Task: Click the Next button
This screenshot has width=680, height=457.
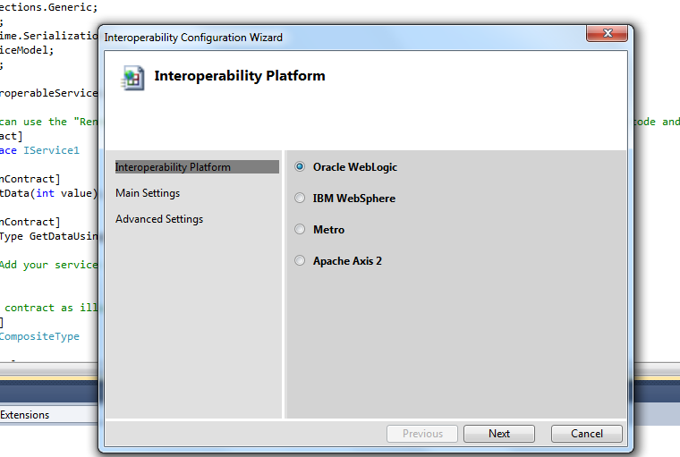Action: coord(499,434)
